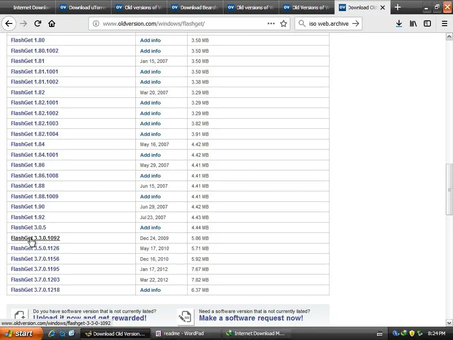
Task: Show site information icon in address bar
Action: [96, 24]
